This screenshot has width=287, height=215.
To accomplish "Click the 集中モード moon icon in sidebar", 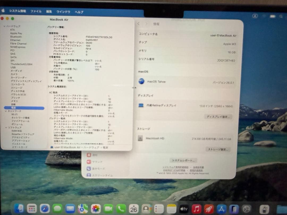I will (x=89, y=168).
